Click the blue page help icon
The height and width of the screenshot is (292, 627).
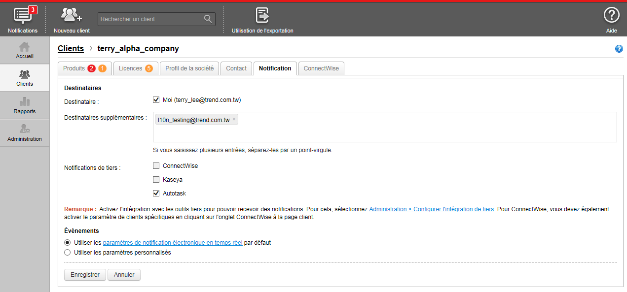click(x=619, y=49)
